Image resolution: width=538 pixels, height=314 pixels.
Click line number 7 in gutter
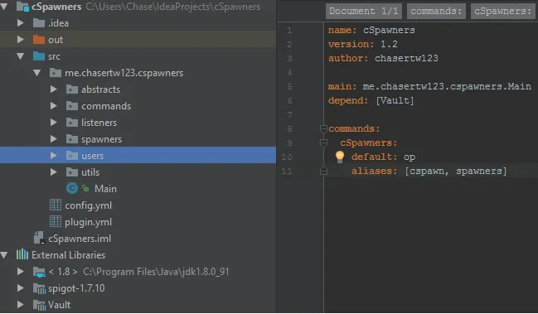289,115
